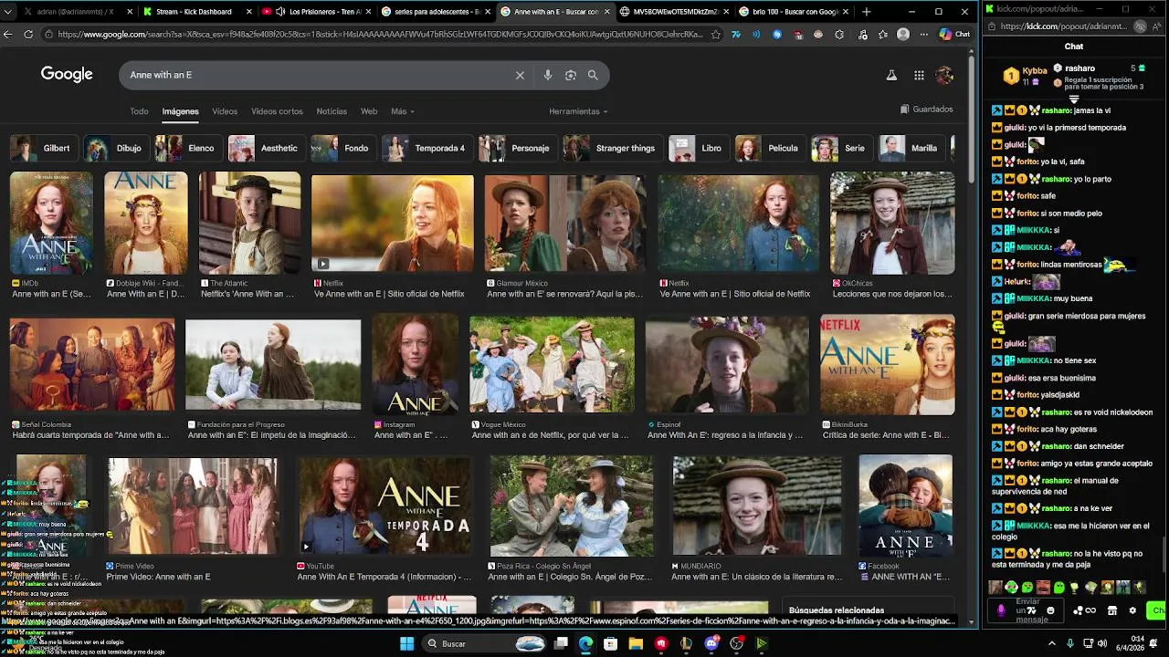Viewport: 1169px width, 657px height.
Task: Go to the Google homepage logo
Action: click(x=67, y=75)
